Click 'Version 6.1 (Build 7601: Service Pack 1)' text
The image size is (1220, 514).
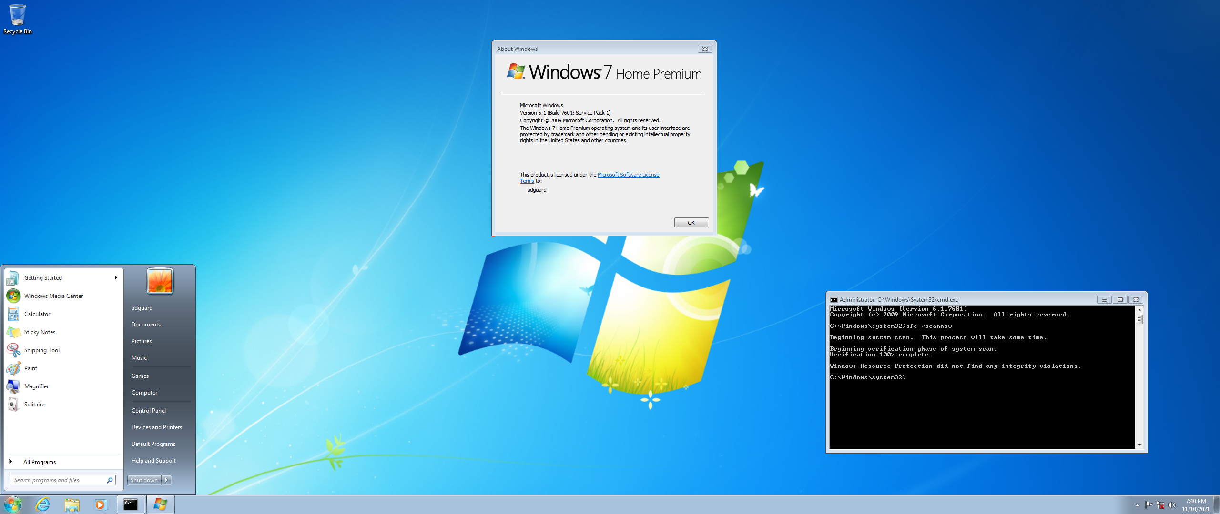click(565, 113)
